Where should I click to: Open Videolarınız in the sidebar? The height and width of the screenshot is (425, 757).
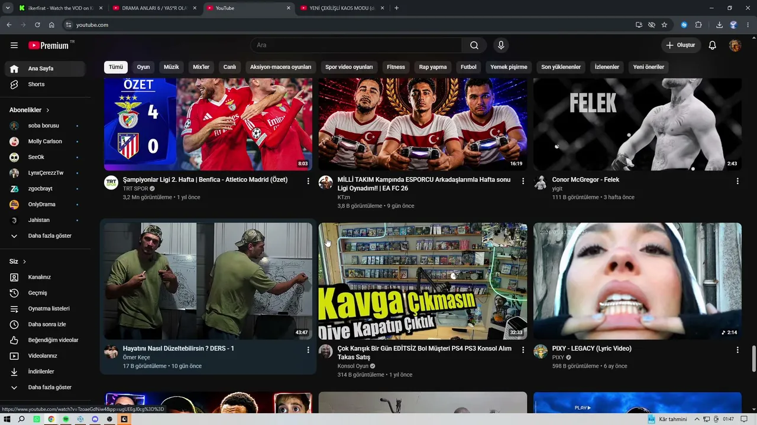(45, 356)
